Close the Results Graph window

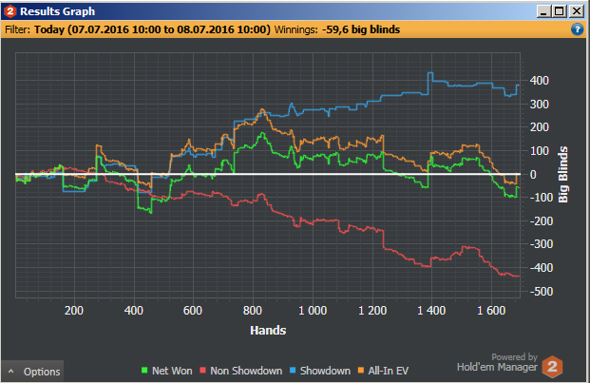[x=577, y=11]
